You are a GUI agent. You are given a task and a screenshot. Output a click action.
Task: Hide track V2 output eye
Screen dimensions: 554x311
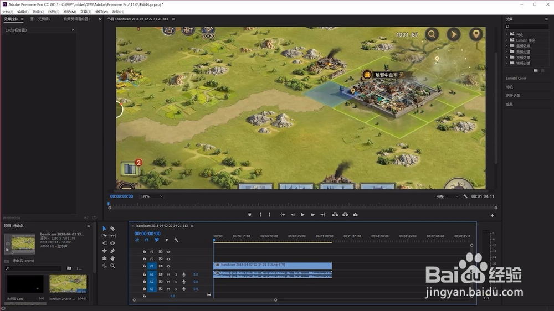click(x=168, y=259)
